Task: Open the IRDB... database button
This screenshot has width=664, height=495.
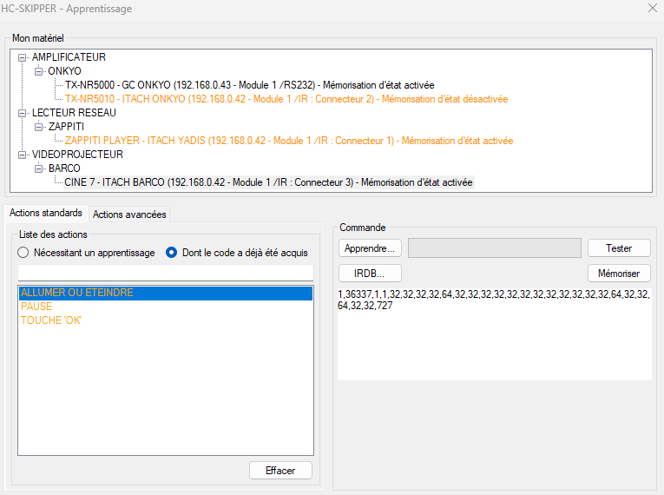Action: (x=370, y=274)
